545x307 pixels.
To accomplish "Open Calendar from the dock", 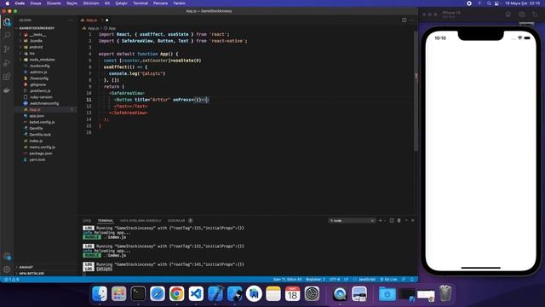I will pyautogui.click(x=293, y=294).
